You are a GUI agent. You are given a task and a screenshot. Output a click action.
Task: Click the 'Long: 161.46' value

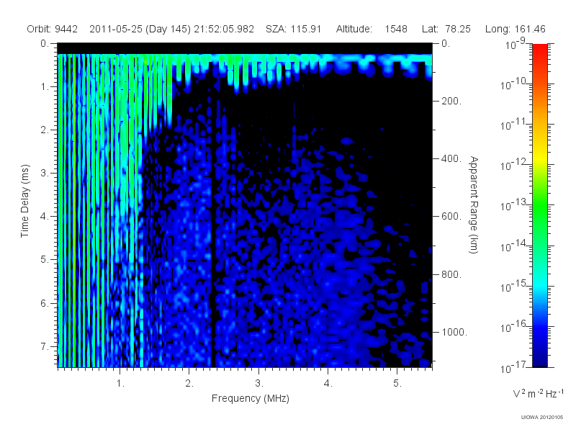(515, 29)
